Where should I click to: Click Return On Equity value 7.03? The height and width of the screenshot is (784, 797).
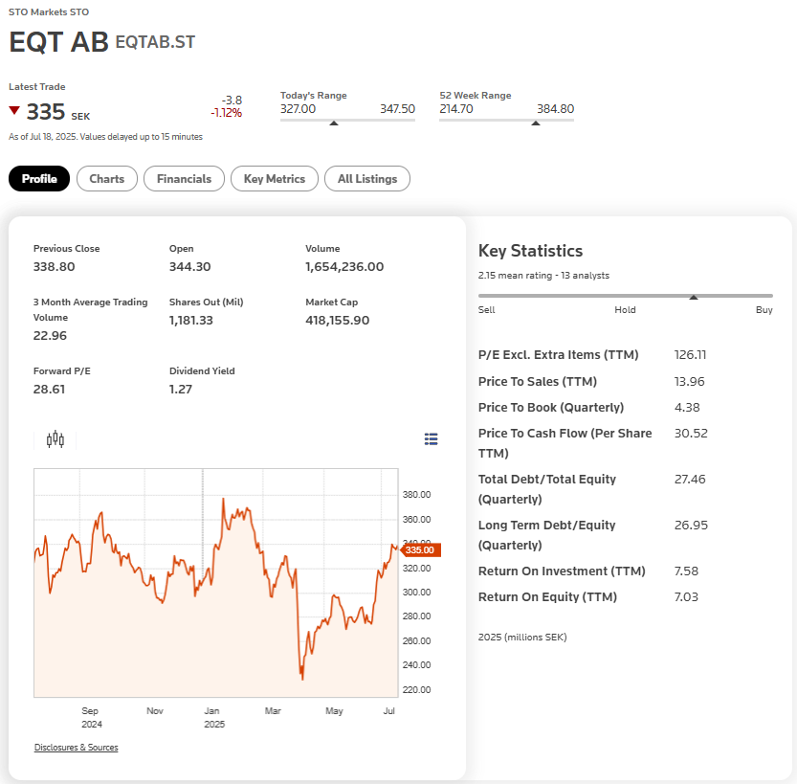tap(686, 597)
